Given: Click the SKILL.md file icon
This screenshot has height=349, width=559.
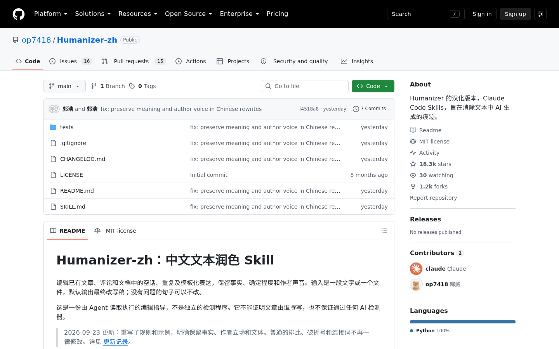Looking at the screenshot, I should [x=53, y=207].
